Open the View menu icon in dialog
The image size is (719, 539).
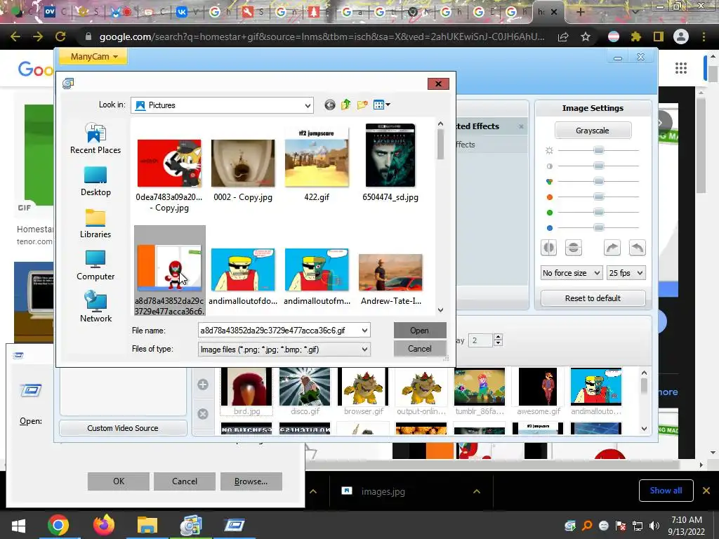381,105
